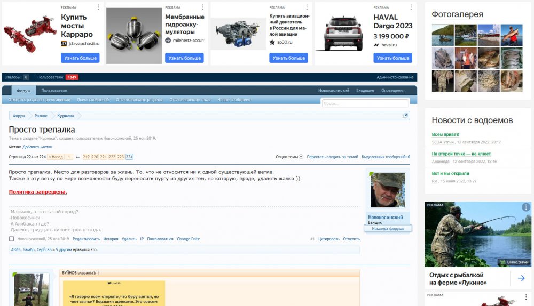The height and width of the screenshot is (306, 534).
Task: Open first thumbnail in Фотогалерея
Action: pyautogui.click(x=442, y=35)
